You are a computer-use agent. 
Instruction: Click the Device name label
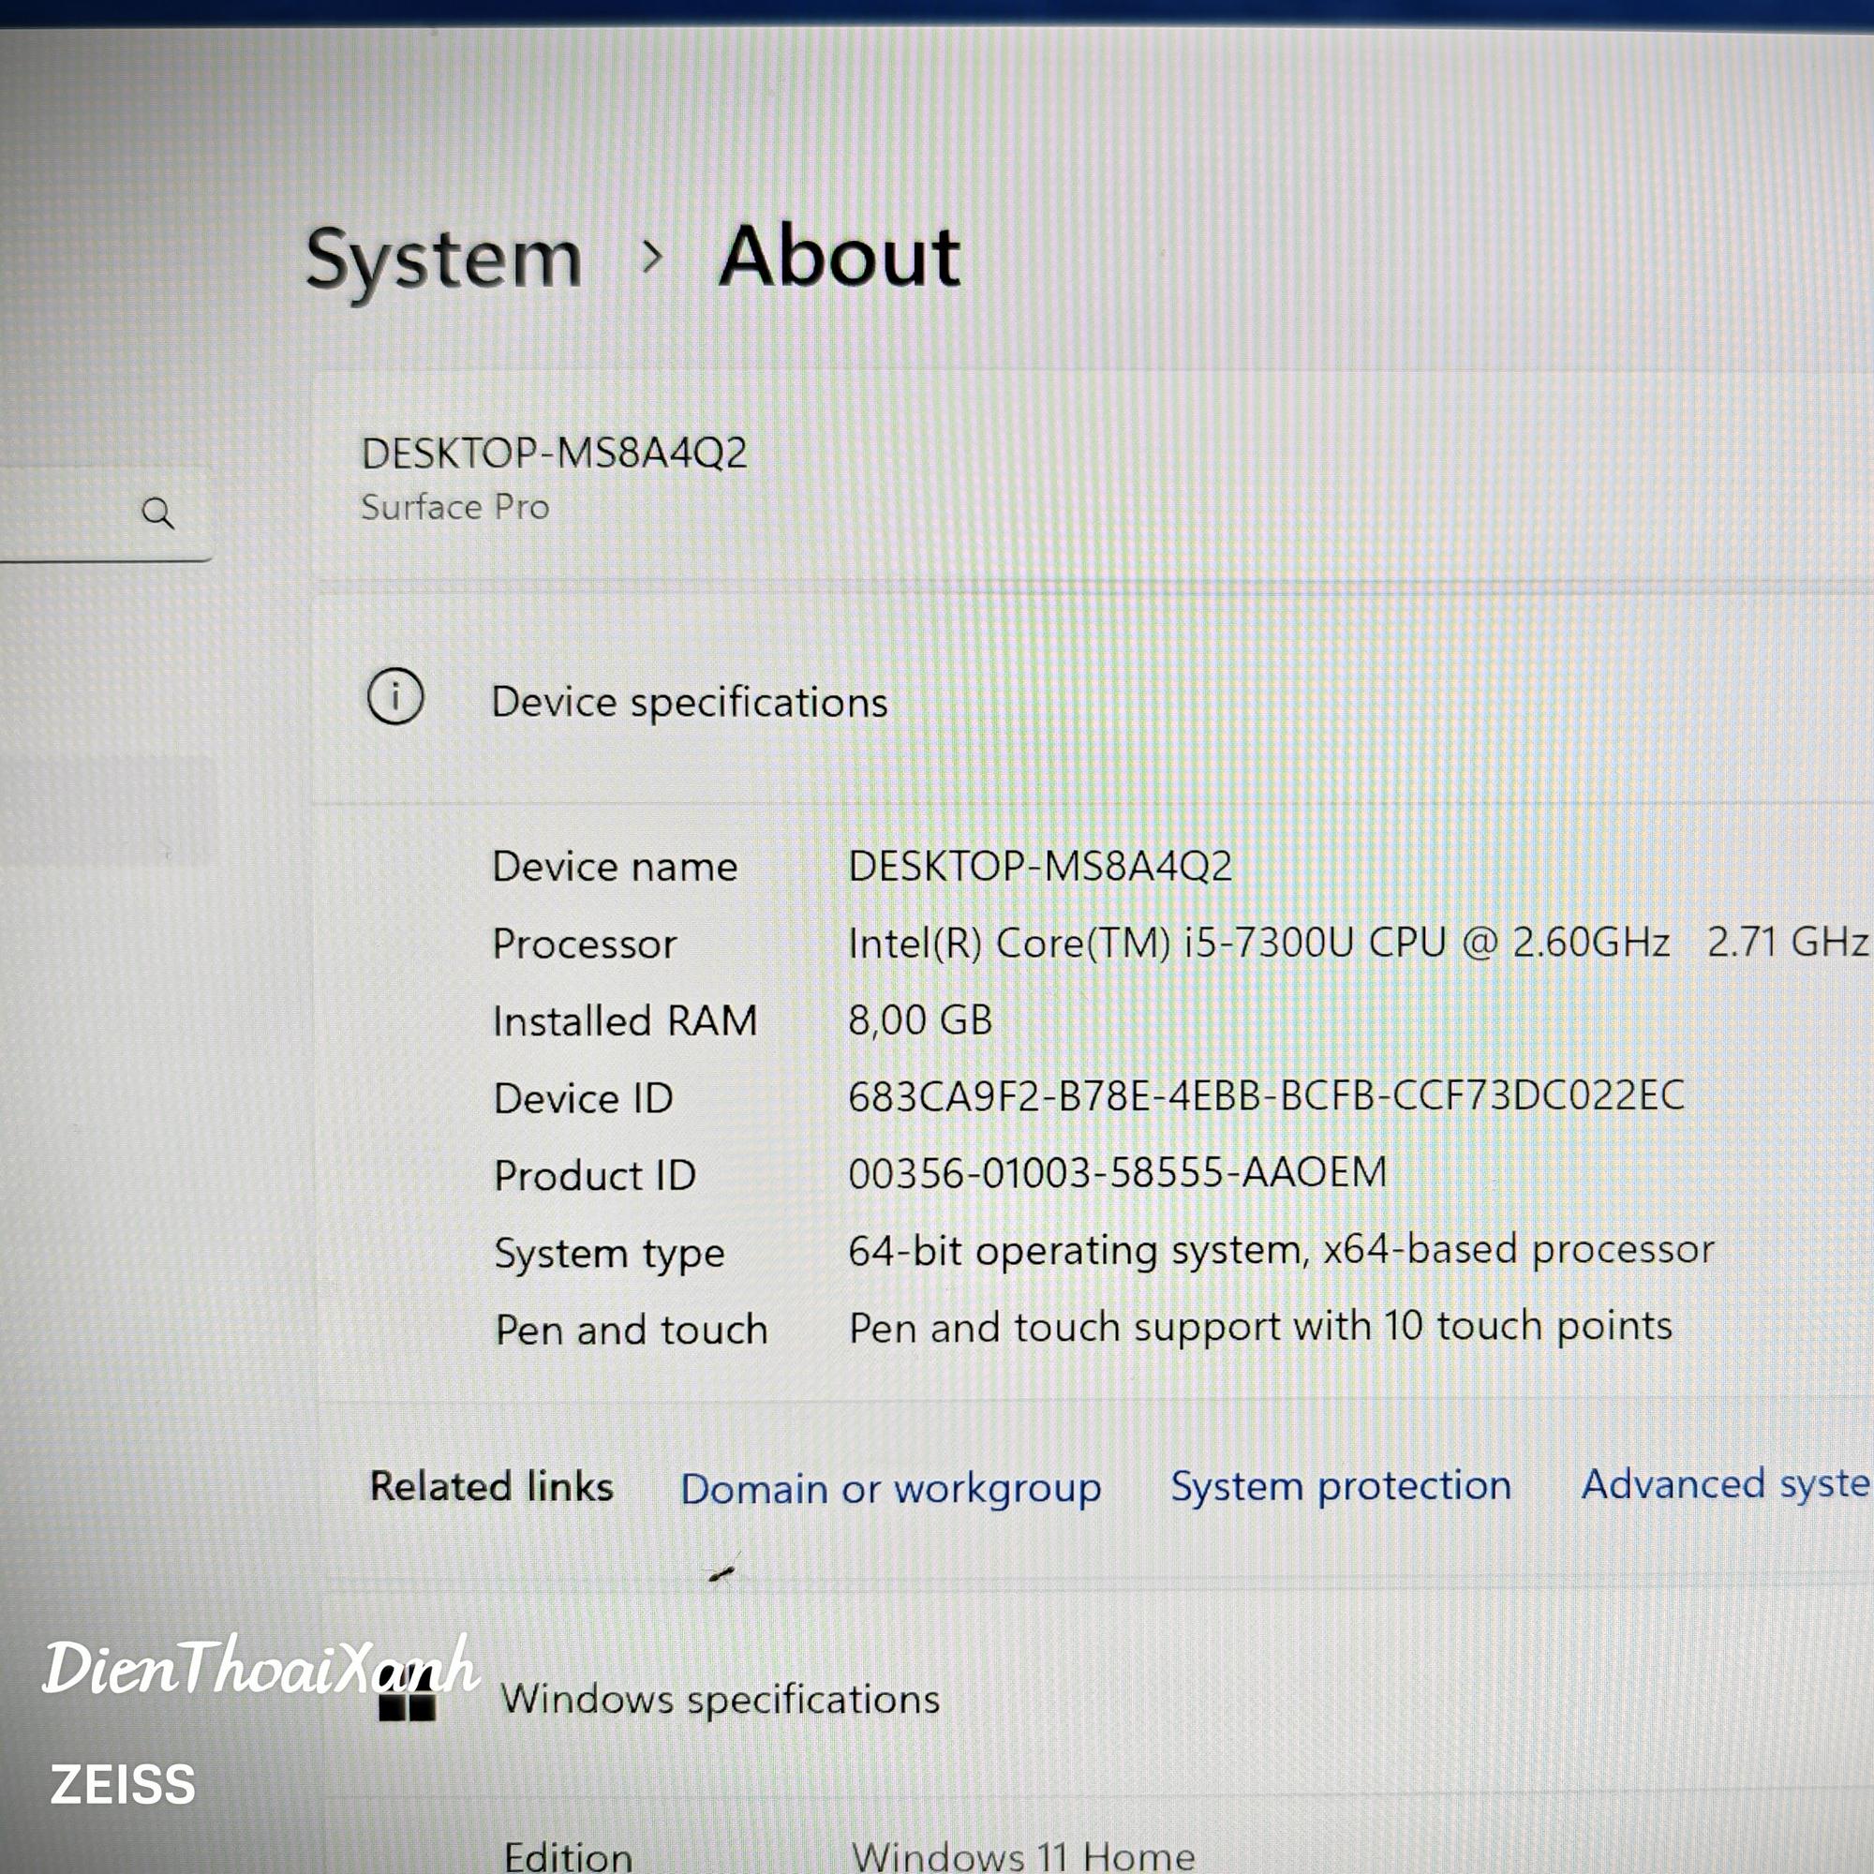pyautogui.click(x=615, y=866)
